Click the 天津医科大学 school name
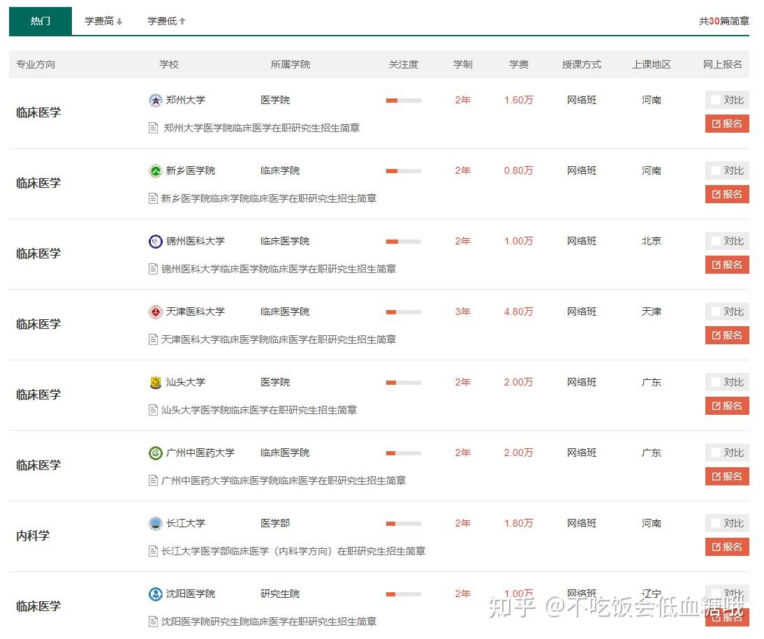The height and width of the screenshot is (639, 764). (196, 311)
